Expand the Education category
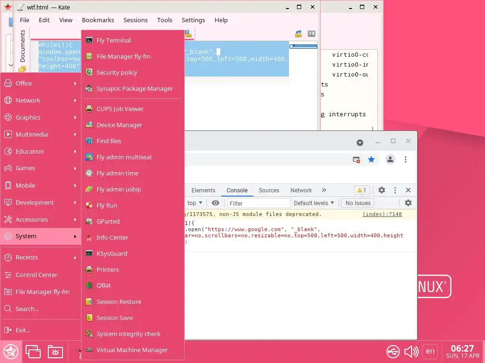Image resolution: width=485 pixels, height=363 pixels. pos(41,151)
